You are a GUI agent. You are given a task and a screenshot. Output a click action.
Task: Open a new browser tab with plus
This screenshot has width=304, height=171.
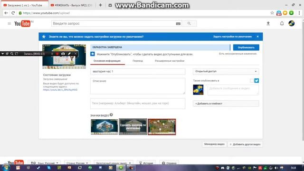point(100,5)
